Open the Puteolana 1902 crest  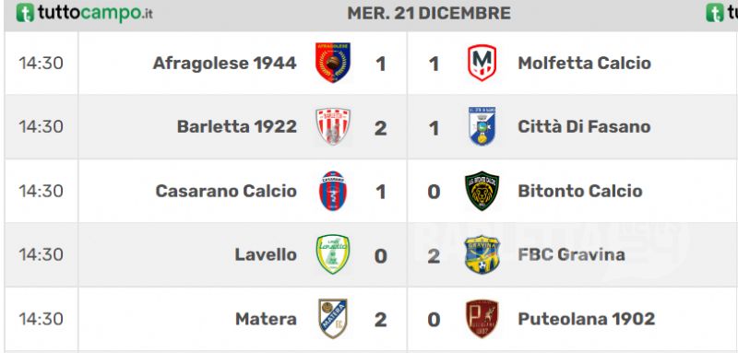tap(482, 318)
